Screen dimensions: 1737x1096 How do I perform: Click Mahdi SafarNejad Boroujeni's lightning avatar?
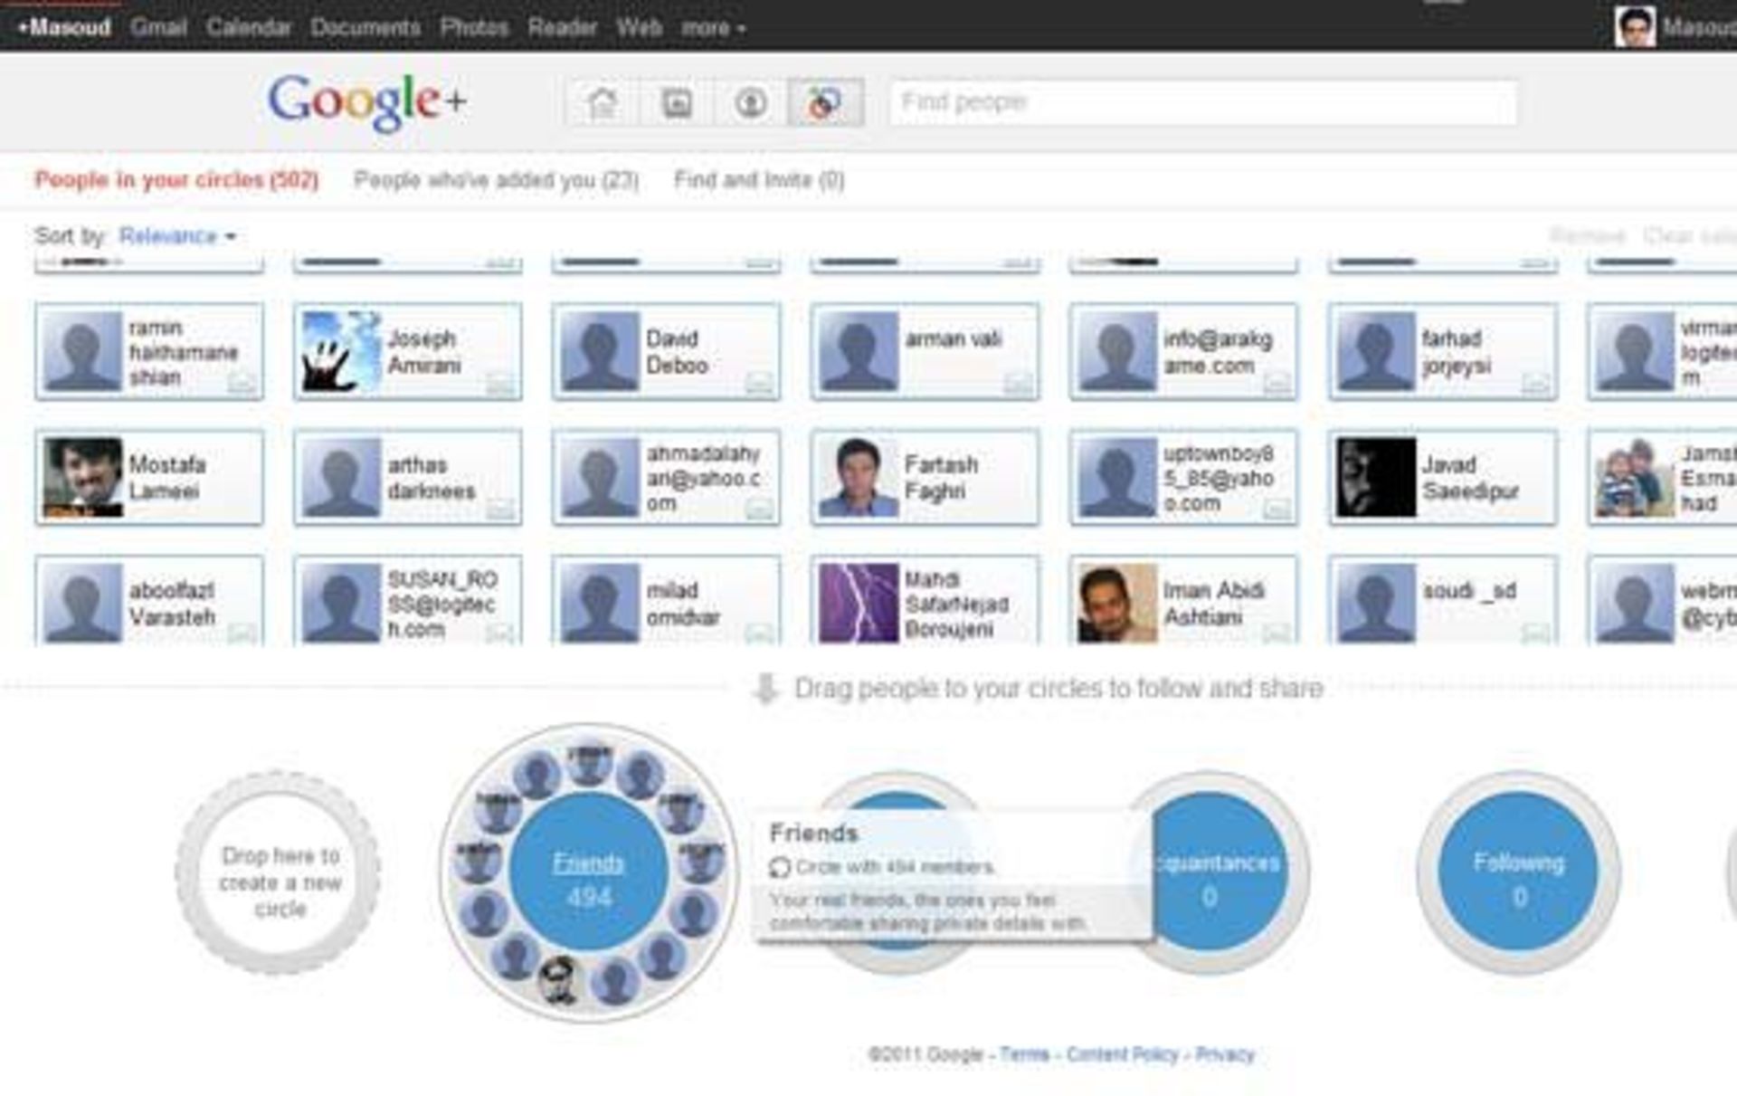pyautogui.click(x=859, y=603)
